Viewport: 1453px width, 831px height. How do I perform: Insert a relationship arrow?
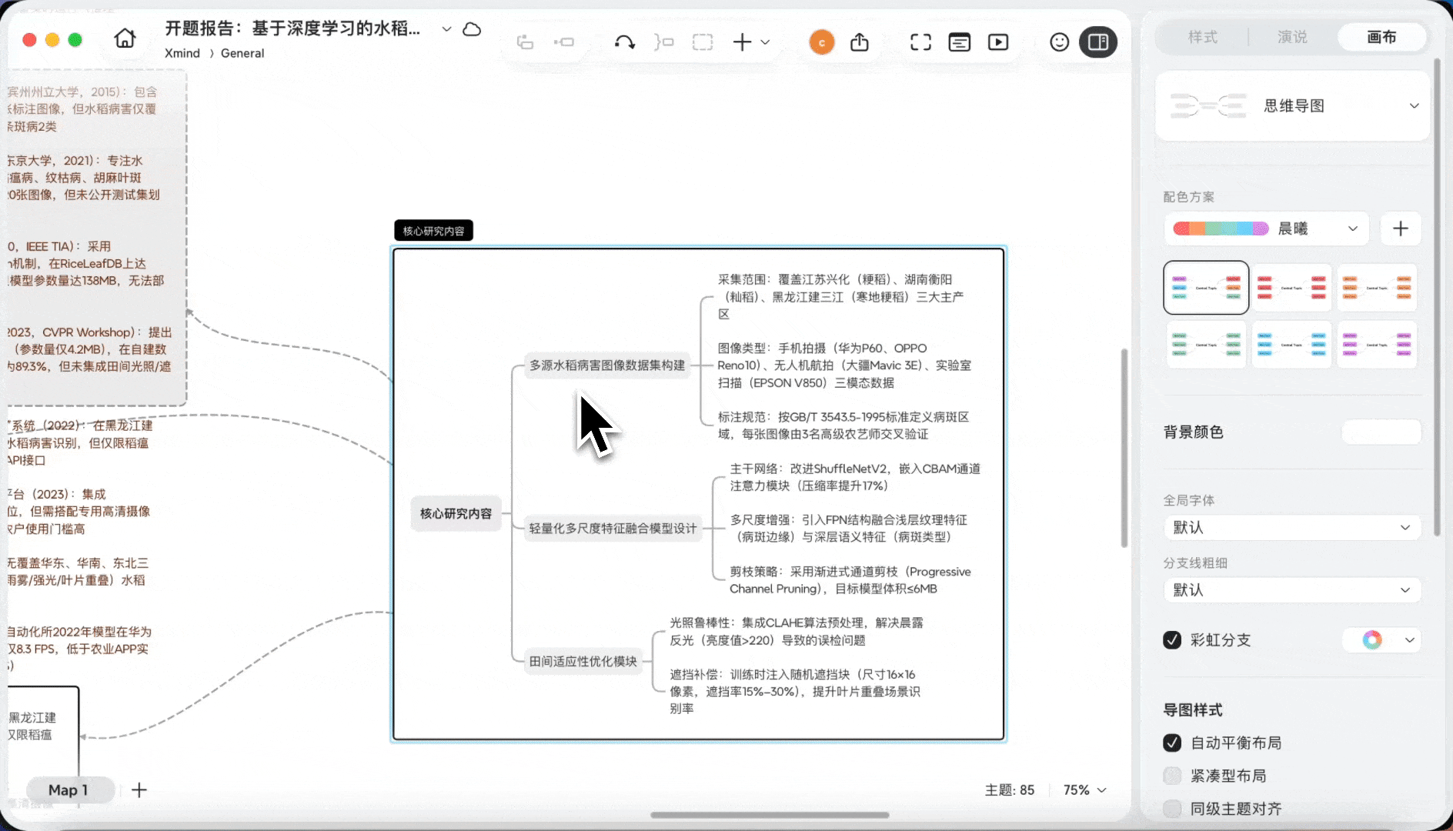tap(625, 42)
